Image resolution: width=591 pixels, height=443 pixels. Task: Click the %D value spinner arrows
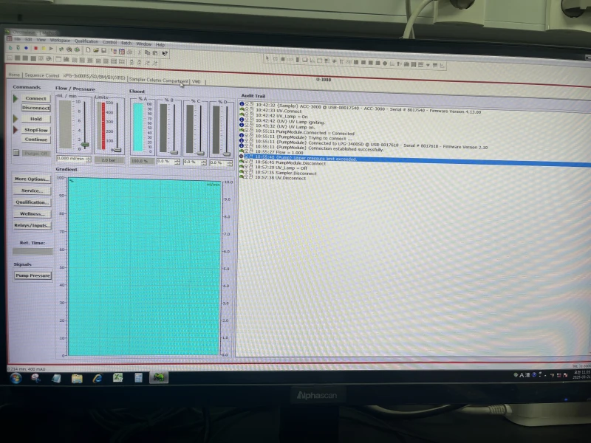click(x=230, y=163)
